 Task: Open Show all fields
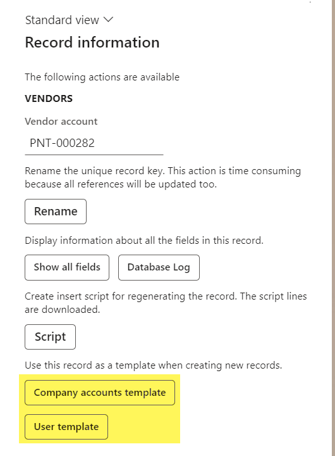pyautogui.click(x=67, y=267)
